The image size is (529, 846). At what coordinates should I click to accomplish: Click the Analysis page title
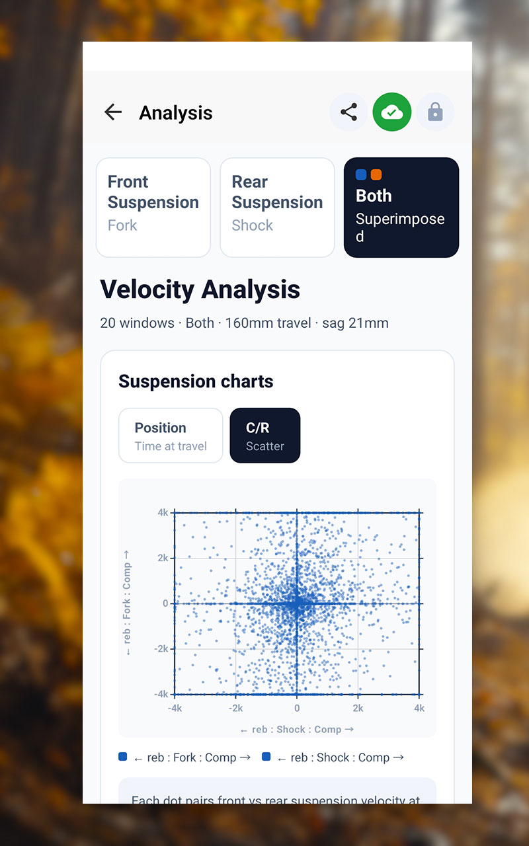[176, 113]
